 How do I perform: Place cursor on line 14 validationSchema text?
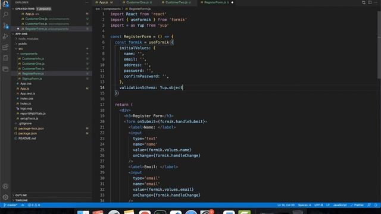138,87
